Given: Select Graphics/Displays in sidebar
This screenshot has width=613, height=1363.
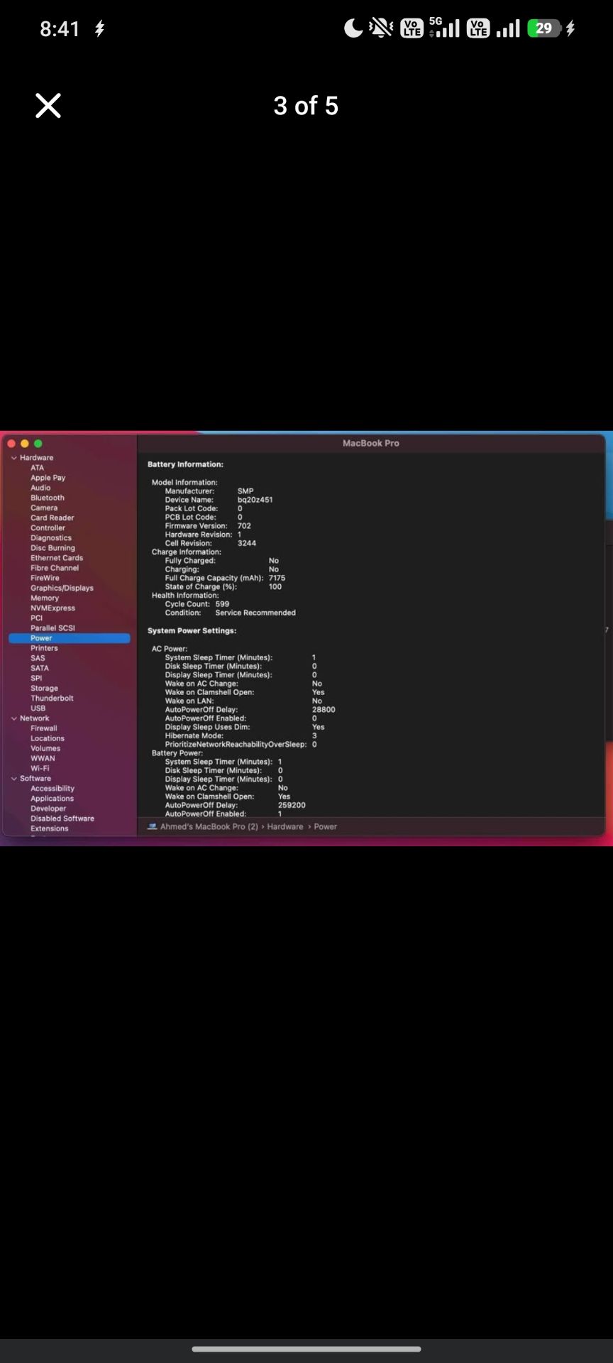Looking at the screenshot, I should [62, 588].
